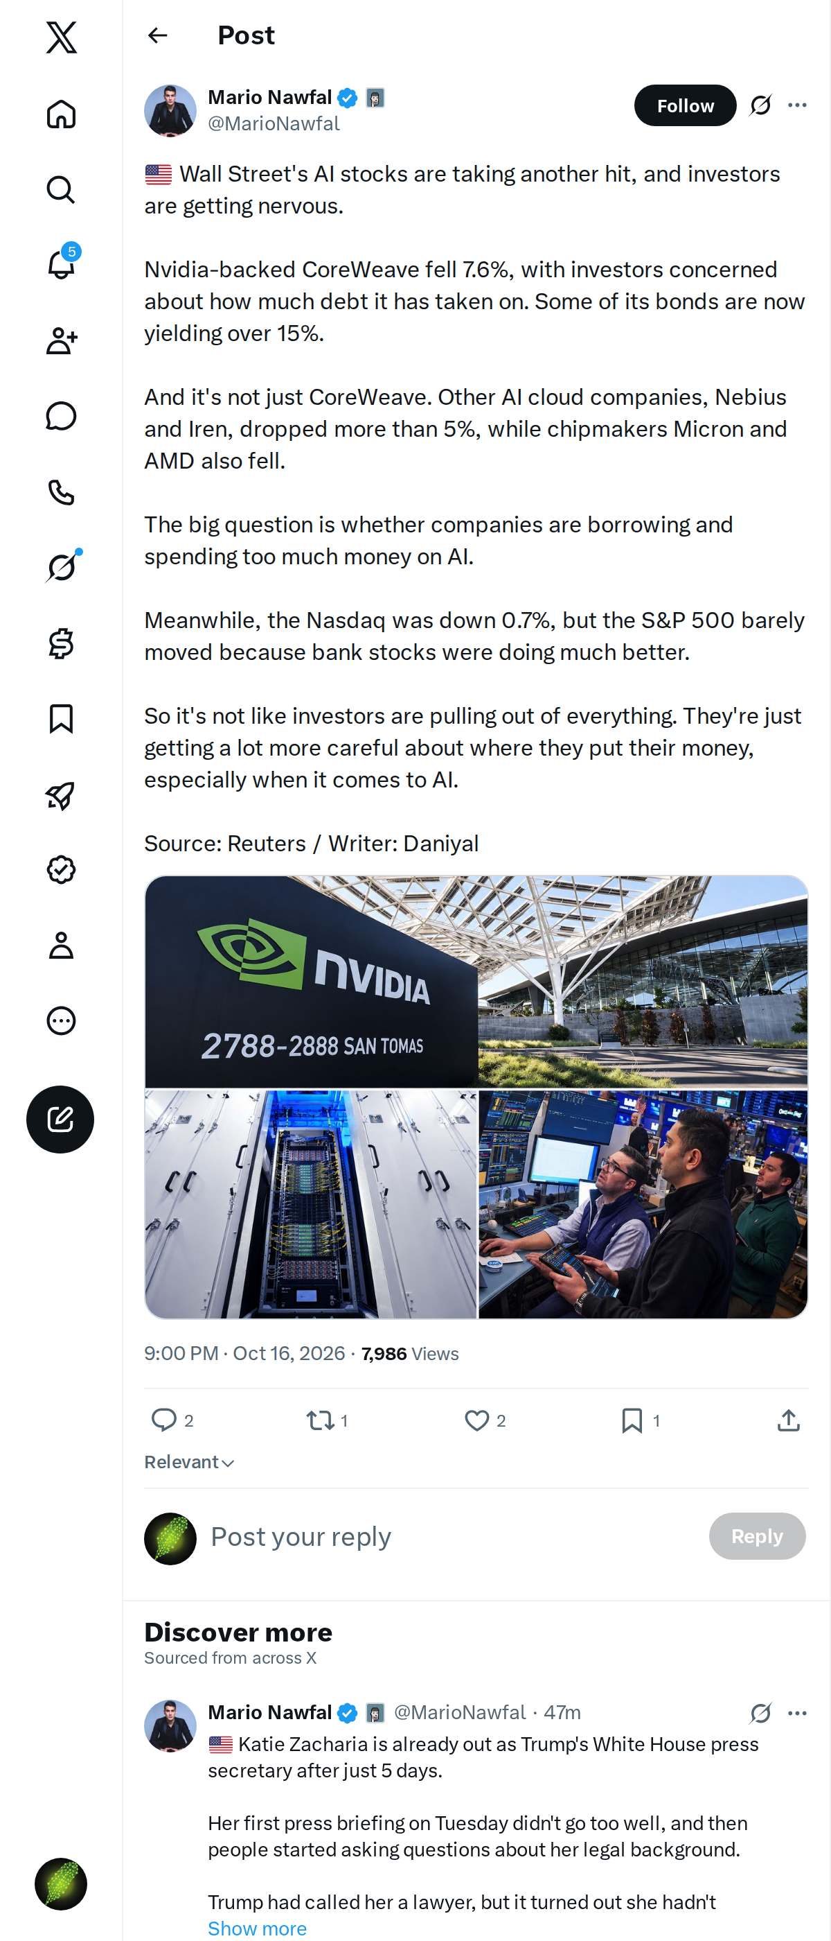Focus the Post your reply field

coord(452,1536)
